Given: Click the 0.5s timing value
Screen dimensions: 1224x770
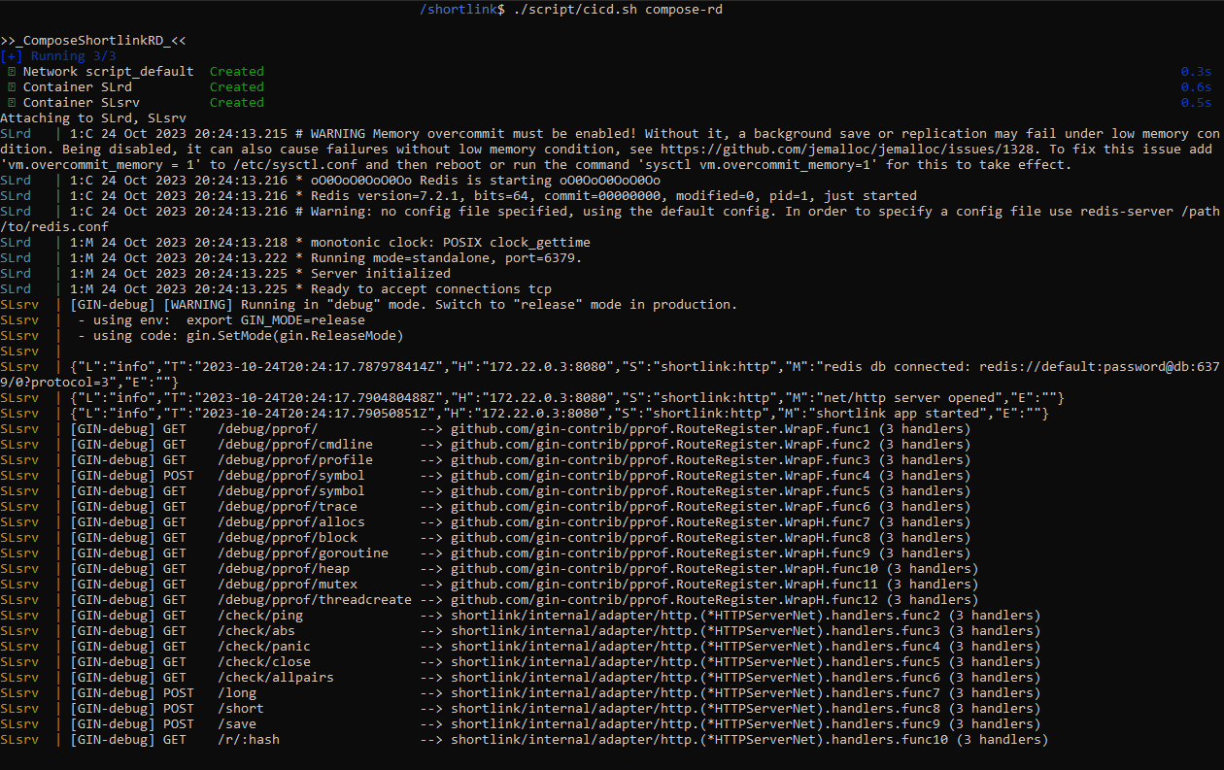Looking at the screenshot, I should coord(1196,103).
